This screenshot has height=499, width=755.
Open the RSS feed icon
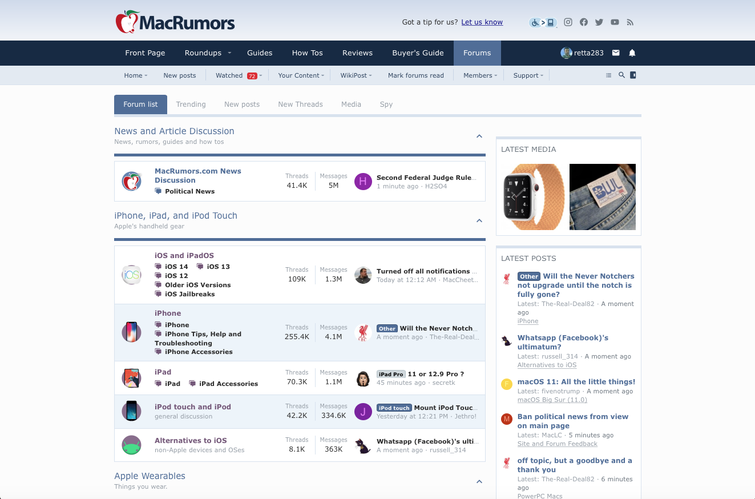pyautogui.click(x=630, y=22)
